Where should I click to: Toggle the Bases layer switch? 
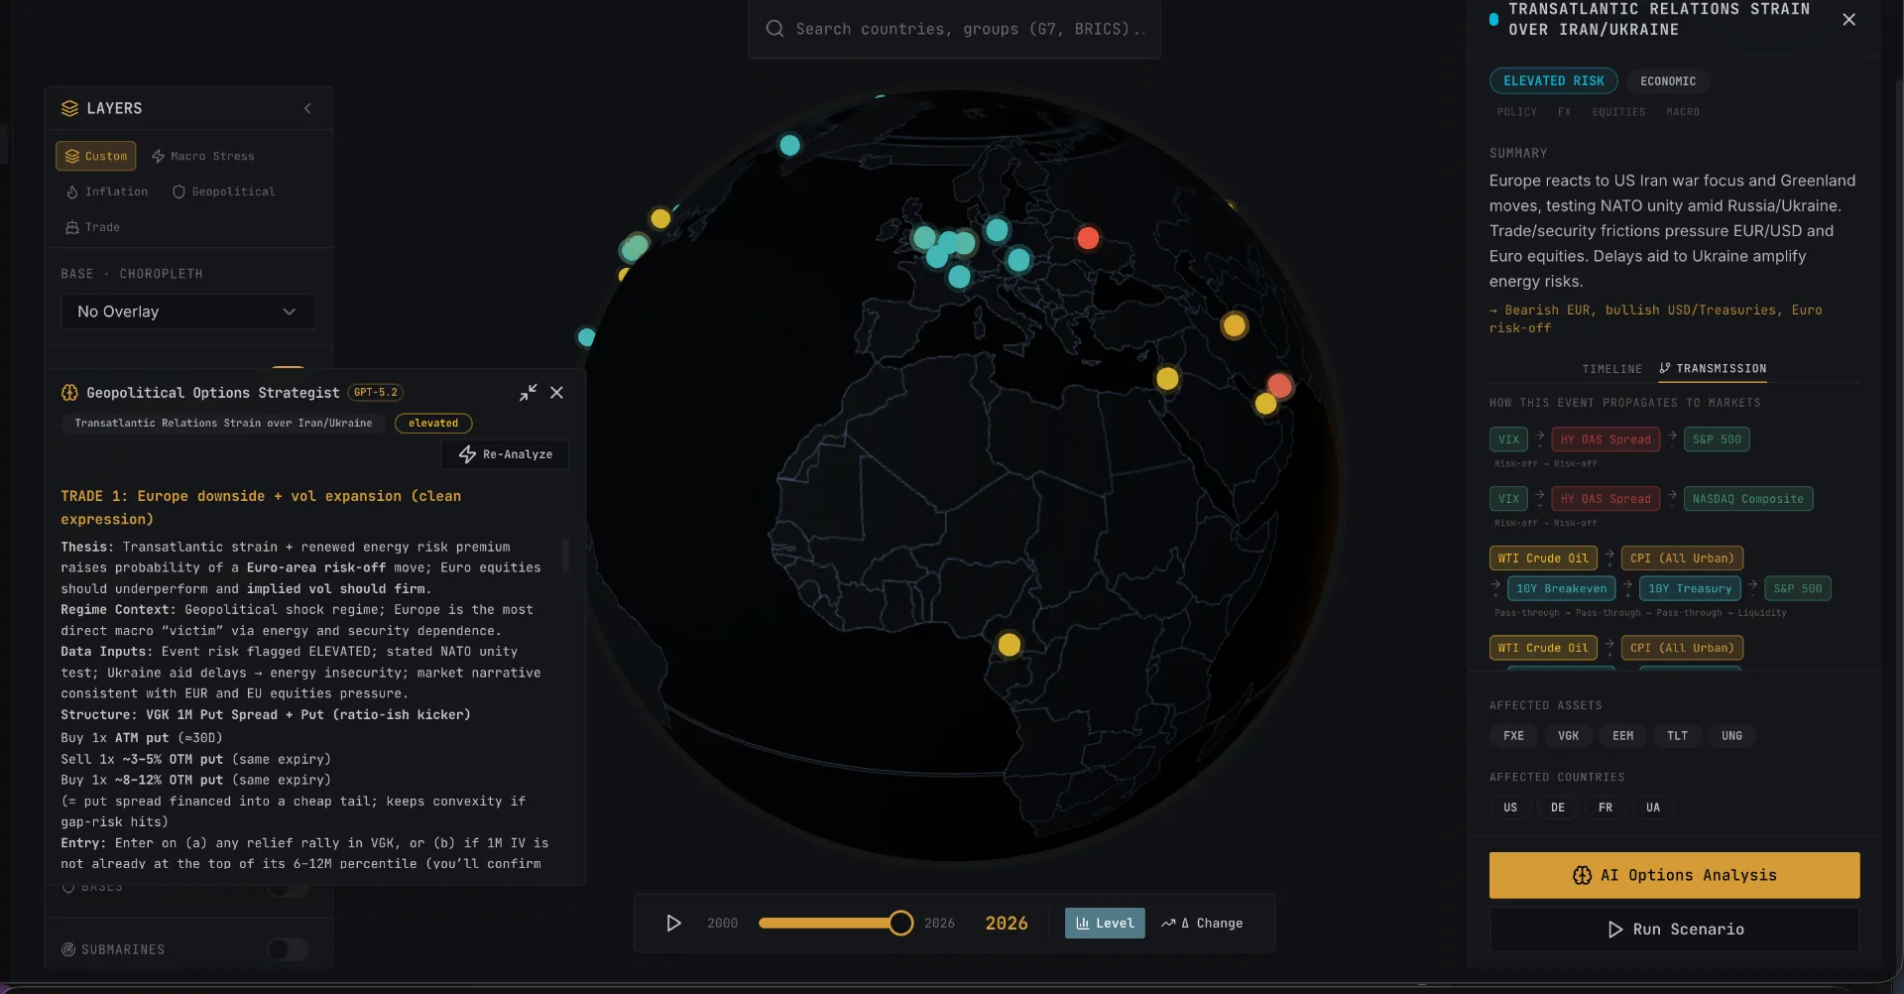(x=288, y=887)
